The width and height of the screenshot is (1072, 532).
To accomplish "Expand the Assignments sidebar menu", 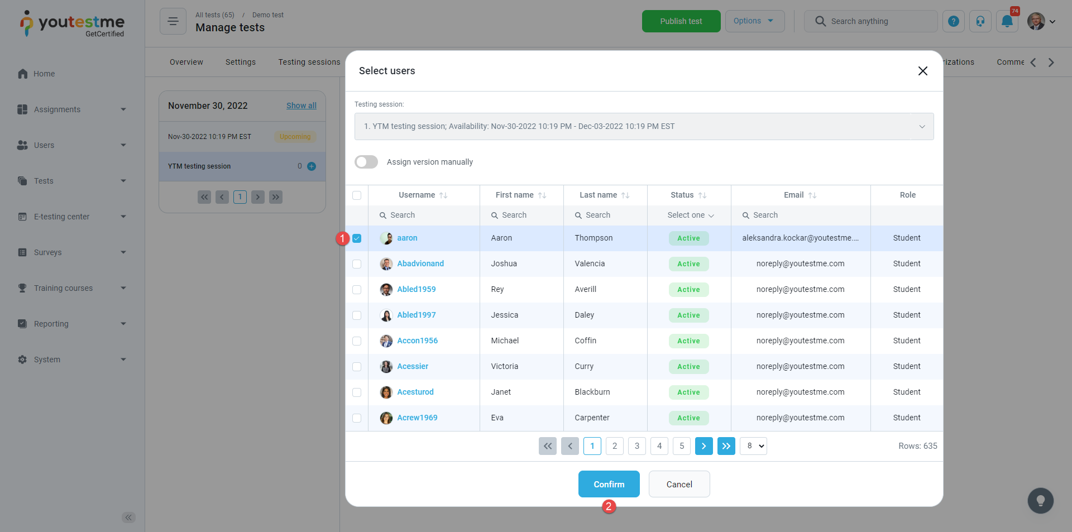I will (x=123, y=109).
